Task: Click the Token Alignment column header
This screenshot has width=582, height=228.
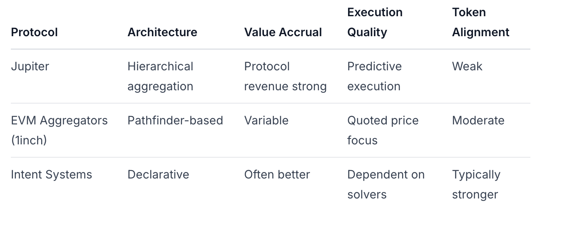Action: click(x=480, y=22)
